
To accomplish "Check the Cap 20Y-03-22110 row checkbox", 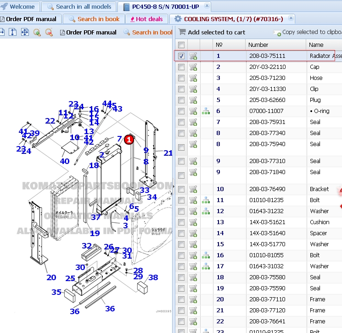I will pos(181,67).
